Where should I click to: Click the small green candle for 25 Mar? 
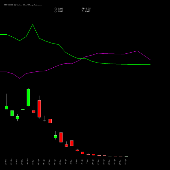(x=17, y=118)
